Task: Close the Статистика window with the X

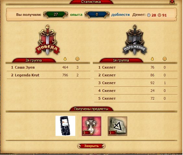Action: (x=172, y=2)
